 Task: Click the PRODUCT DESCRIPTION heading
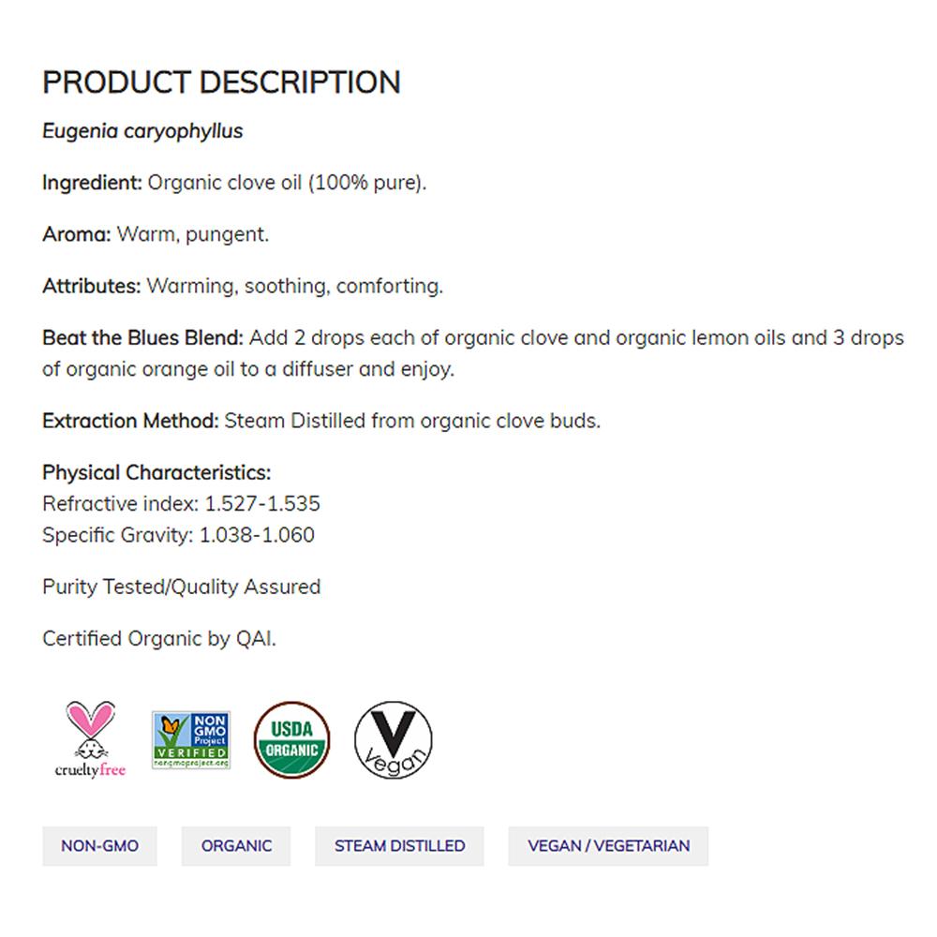point(221,82)
